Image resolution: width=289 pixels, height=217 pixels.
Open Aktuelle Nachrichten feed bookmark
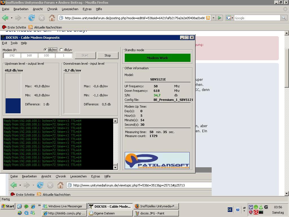tap(45, 27)
